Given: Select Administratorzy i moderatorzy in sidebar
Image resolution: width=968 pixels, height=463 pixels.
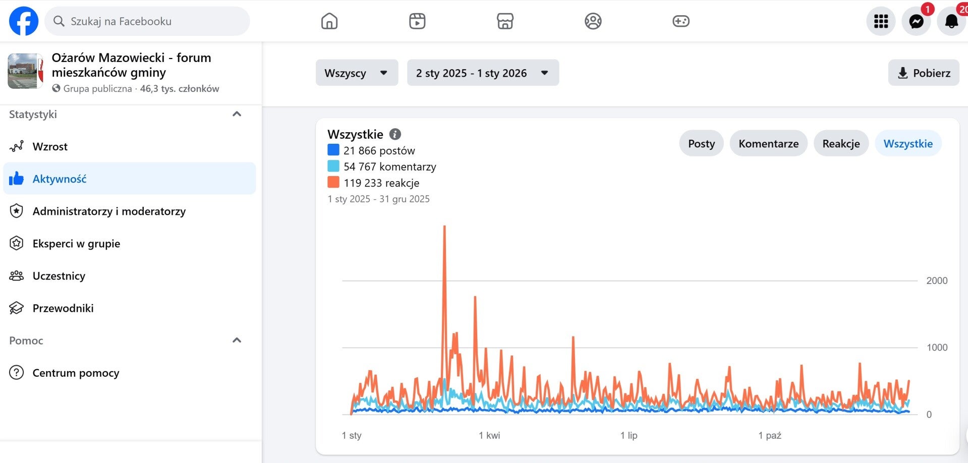Looking at the screenshot, I should pyautogui.click(x=109, y=211).
